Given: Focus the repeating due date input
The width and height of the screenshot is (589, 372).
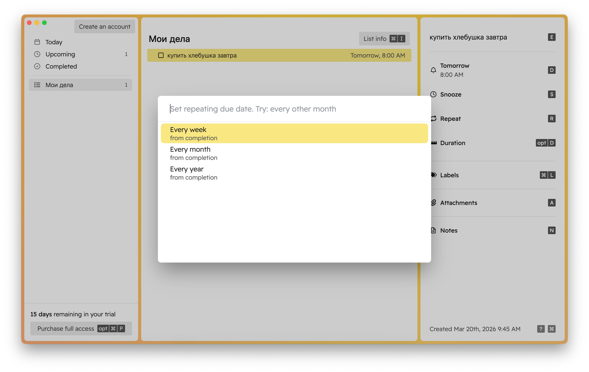Looking at the screenshot, I should (x=294, y=109).
